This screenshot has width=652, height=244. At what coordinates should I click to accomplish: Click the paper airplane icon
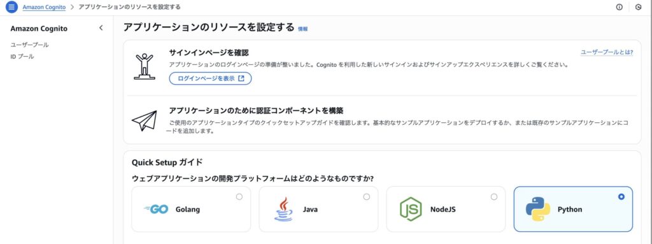pyautogui.click(x=145, y=121)
